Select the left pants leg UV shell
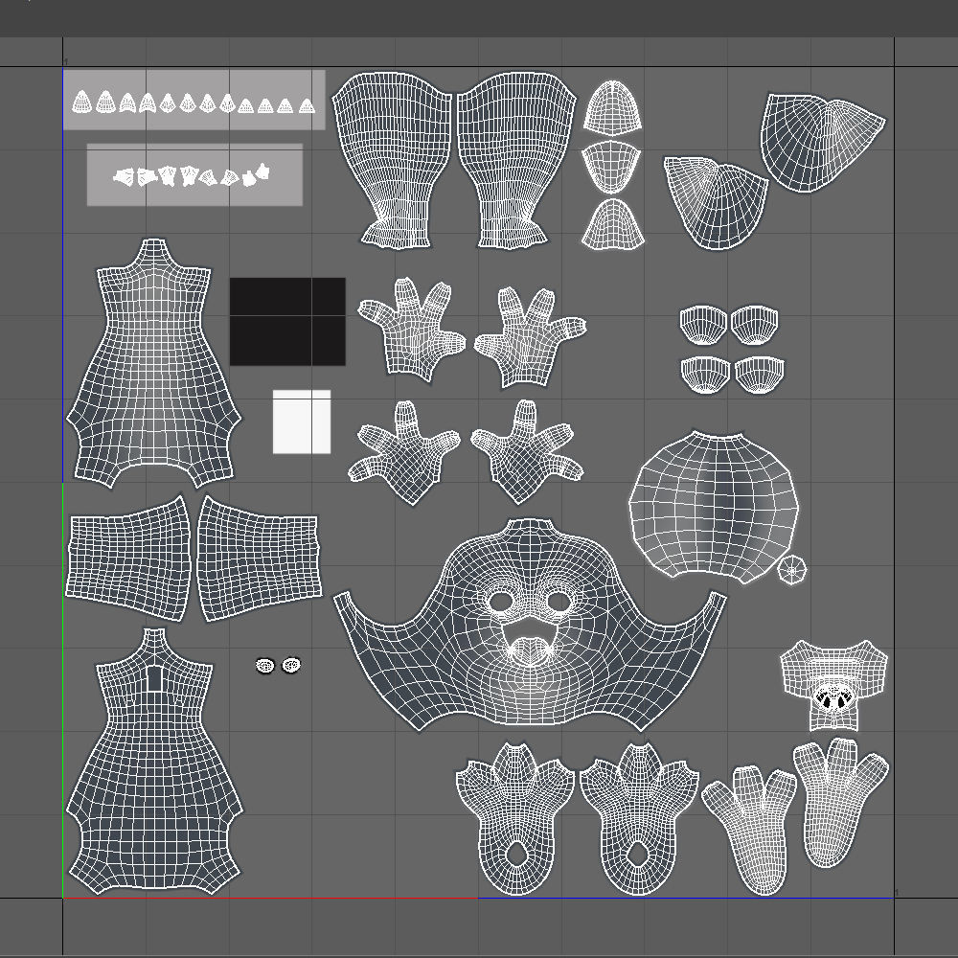Screen dimensions: 958x958 tap(393, 160)
